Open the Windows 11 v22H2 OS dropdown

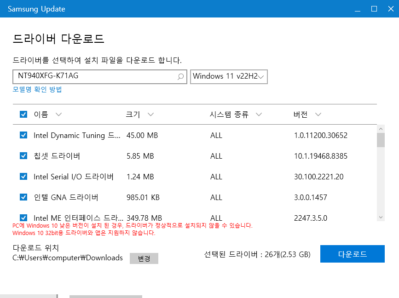click(229, 76)
